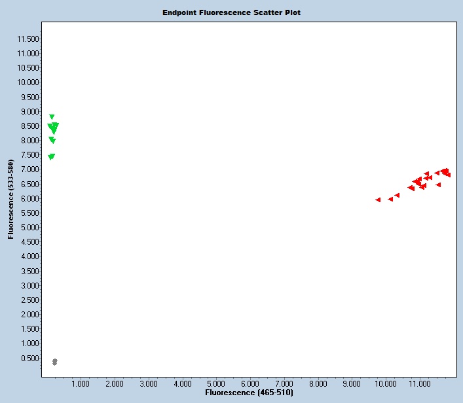
Task: Select the rightmost red triangle data point
Action: point(448,175)
